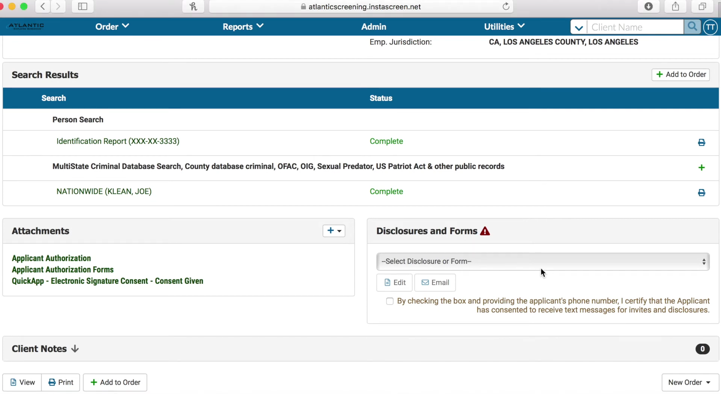Print the Identification Report
The image size is (721, 394).
pos(701,142)
